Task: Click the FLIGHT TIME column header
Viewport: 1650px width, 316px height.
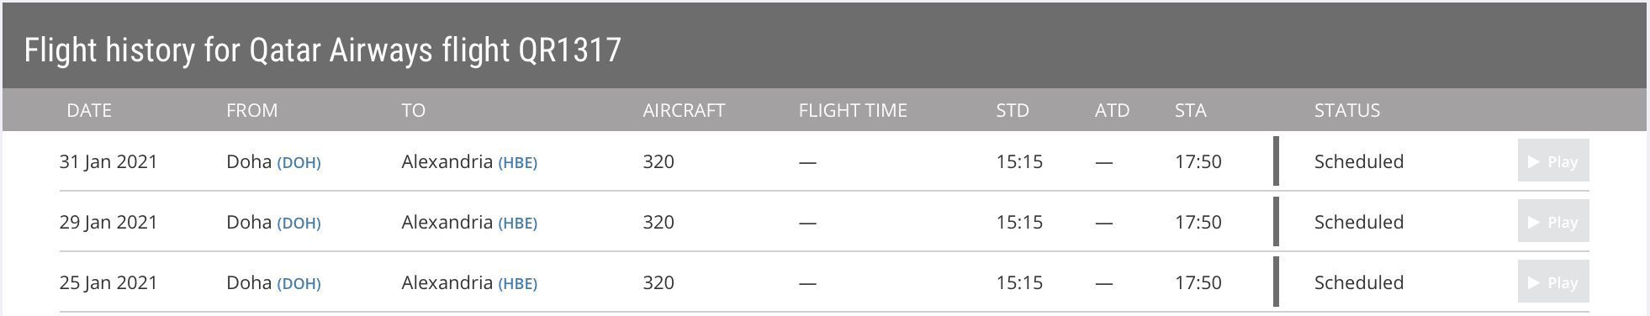Action: point(853,110)
